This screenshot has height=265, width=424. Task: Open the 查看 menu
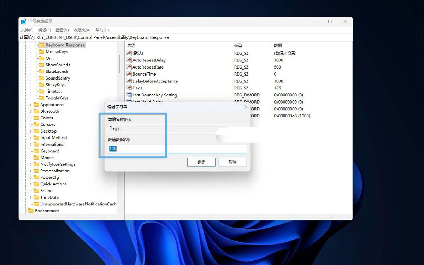tap(62, 30)
